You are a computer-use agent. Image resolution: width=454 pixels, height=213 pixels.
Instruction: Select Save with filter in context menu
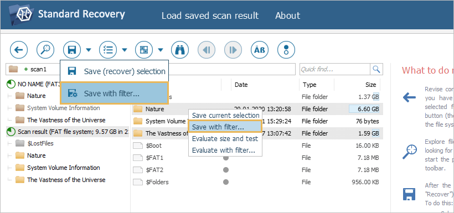click(225, 127)
